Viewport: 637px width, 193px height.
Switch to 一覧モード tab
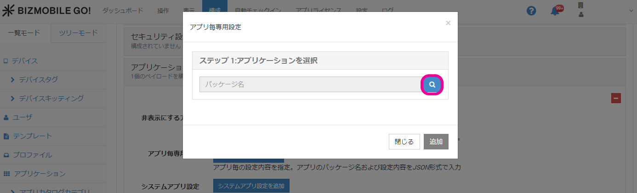(x=23, y=33)
